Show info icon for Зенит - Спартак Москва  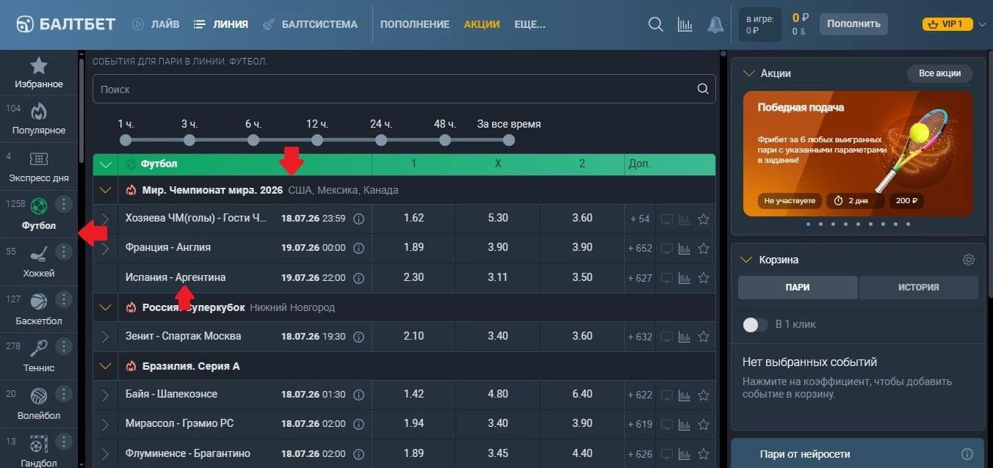tap(358, 337)
